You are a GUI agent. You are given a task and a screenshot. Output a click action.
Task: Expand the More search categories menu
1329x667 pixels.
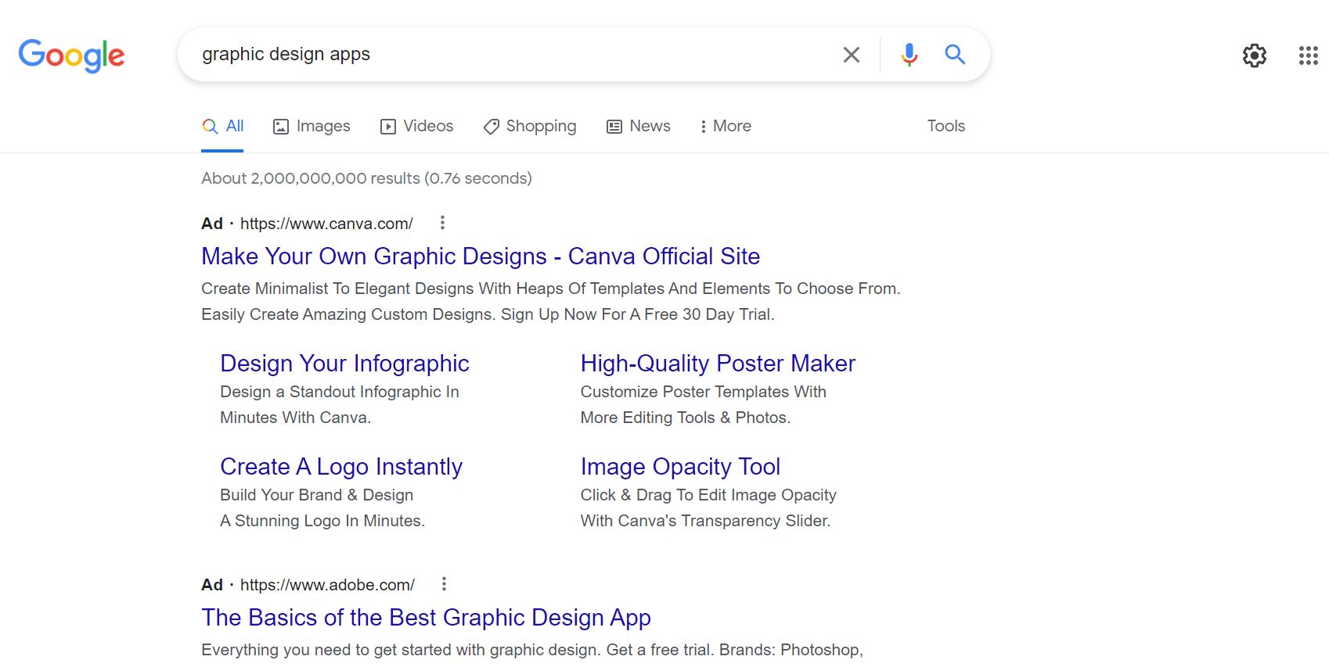[x=726, y=126]
